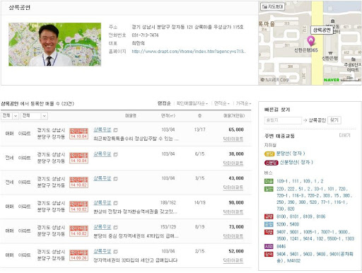Open the first filter dropdown in listing table

pyautogui.click(x=10, y=116)
